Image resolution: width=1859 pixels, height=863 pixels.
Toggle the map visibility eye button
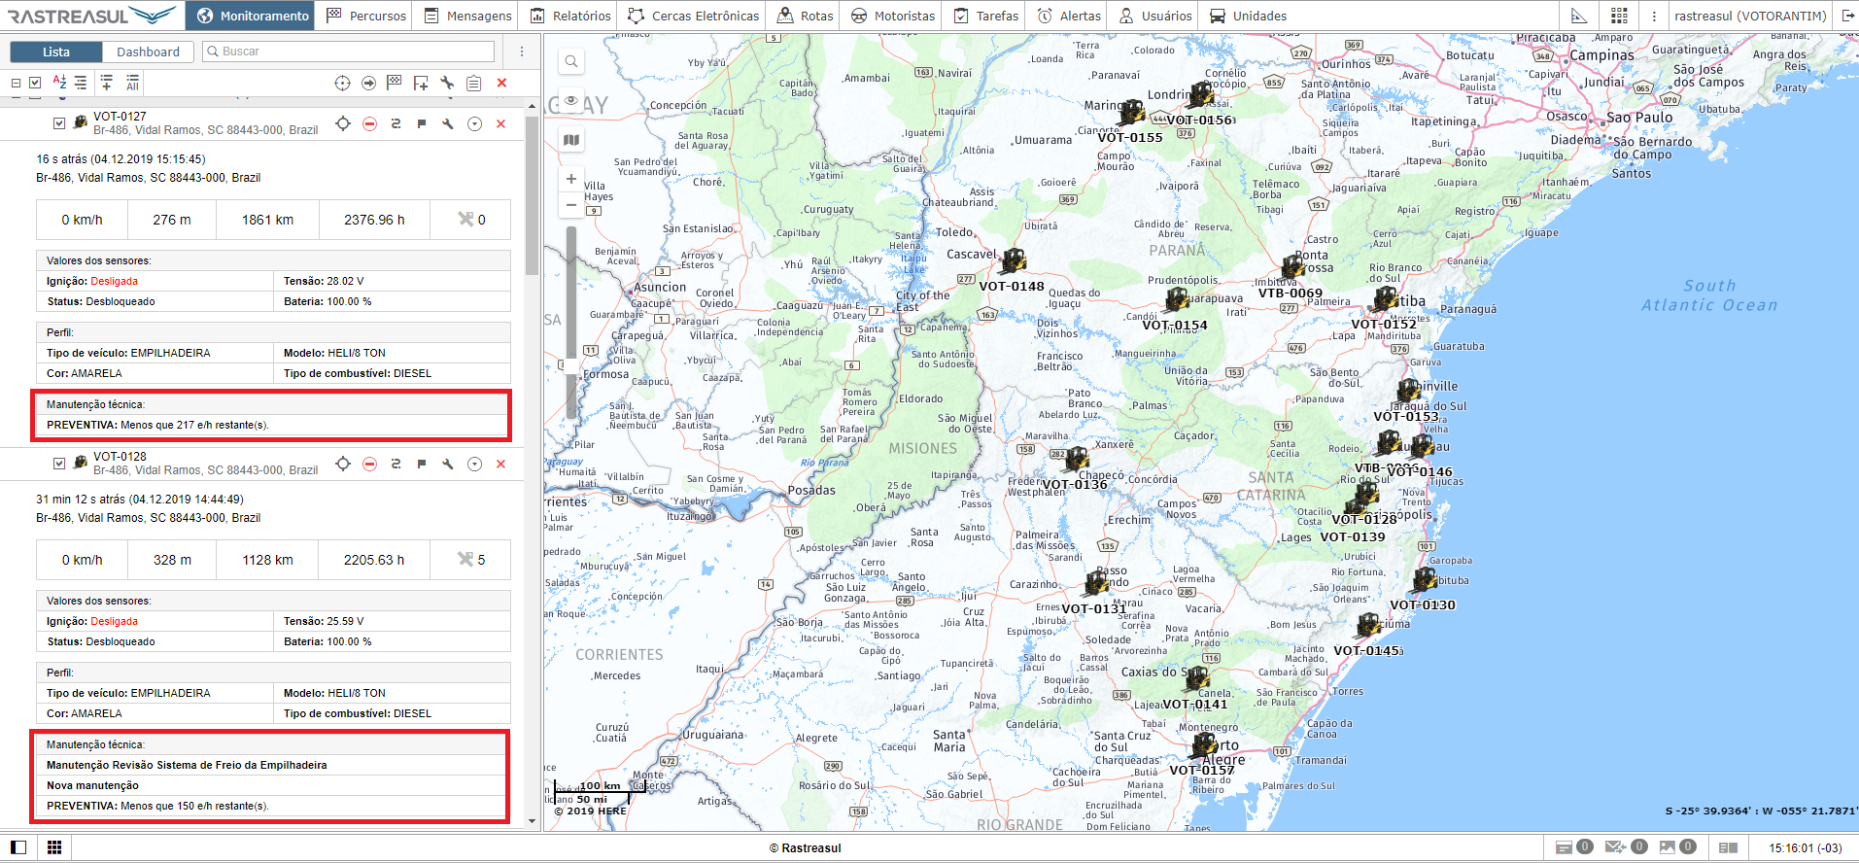click(571, 101)
